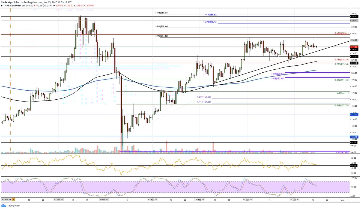Click the blue 137.22 price label tag
Screen dimensions: 361x209
point(354,115)
